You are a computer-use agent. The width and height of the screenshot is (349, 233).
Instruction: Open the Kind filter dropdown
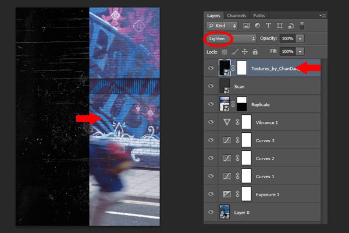222,26
